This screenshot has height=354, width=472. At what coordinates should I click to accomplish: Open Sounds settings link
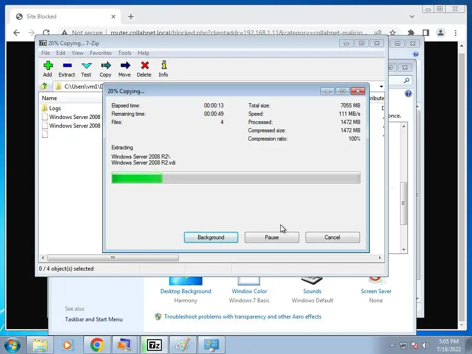312,291
